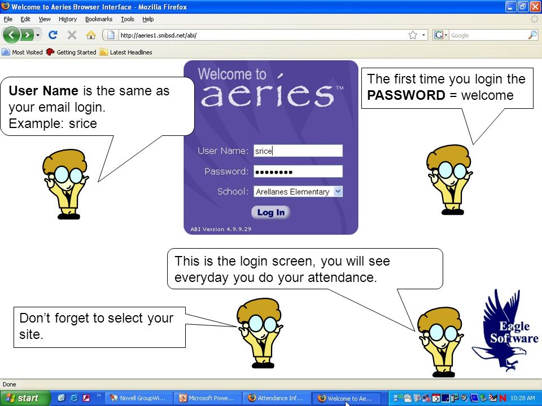
Task: Go to the home page icon
Action: click(x=90, y=35)
